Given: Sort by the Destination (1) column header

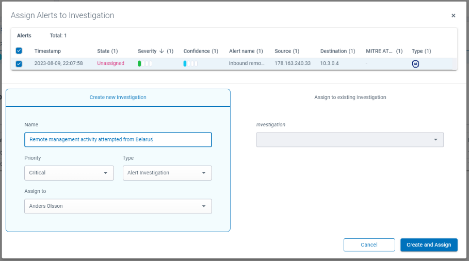Looking at the screenshot, I should (338, 51).
